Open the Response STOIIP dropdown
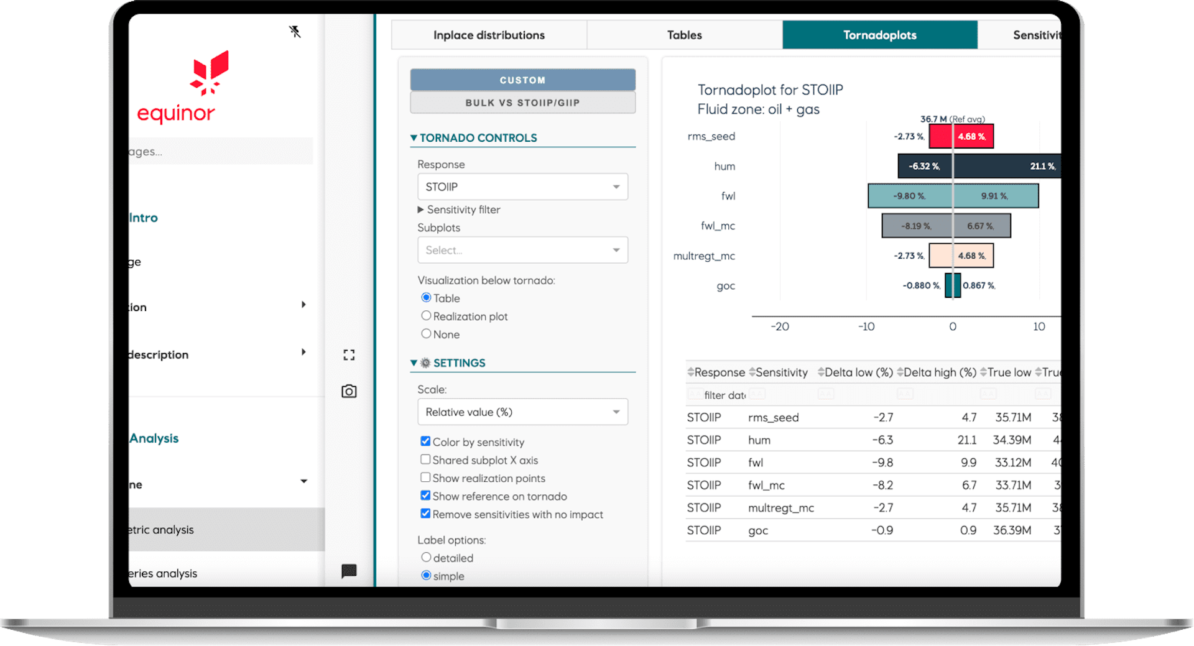Screen dimensions: 1194x646 (x=522, y=187)
